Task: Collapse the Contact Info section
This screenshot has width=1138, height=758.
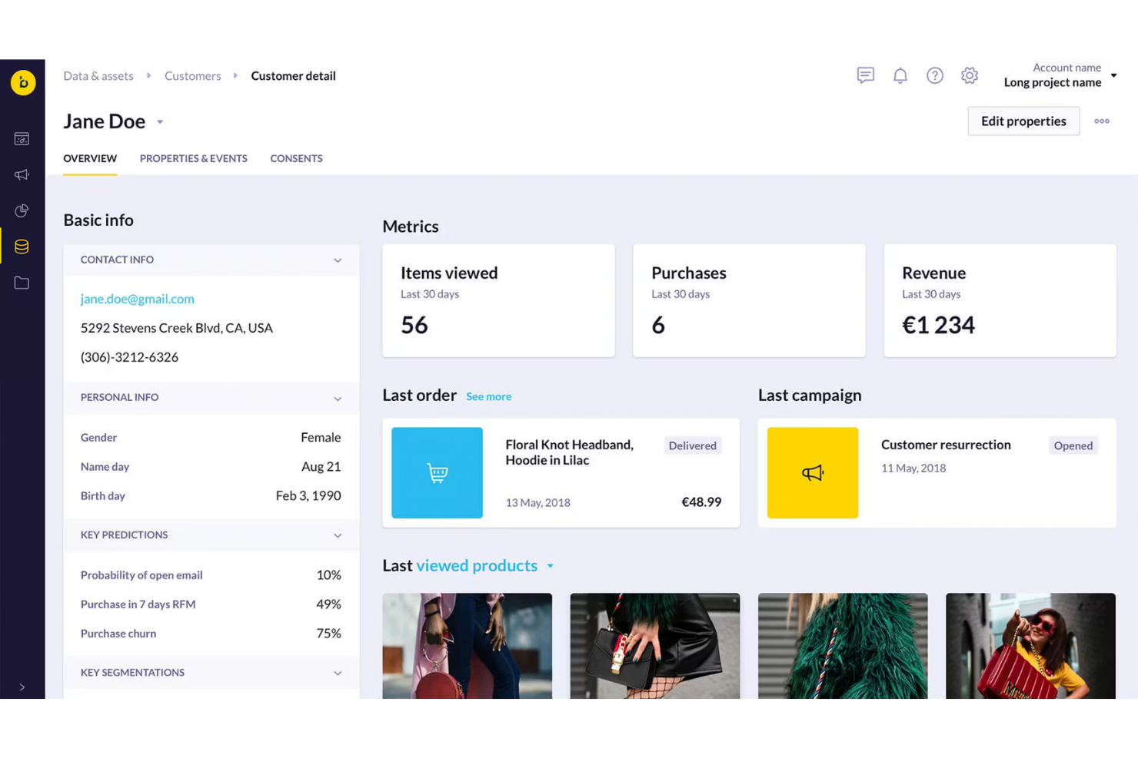Action: click(x=338, y=260)
